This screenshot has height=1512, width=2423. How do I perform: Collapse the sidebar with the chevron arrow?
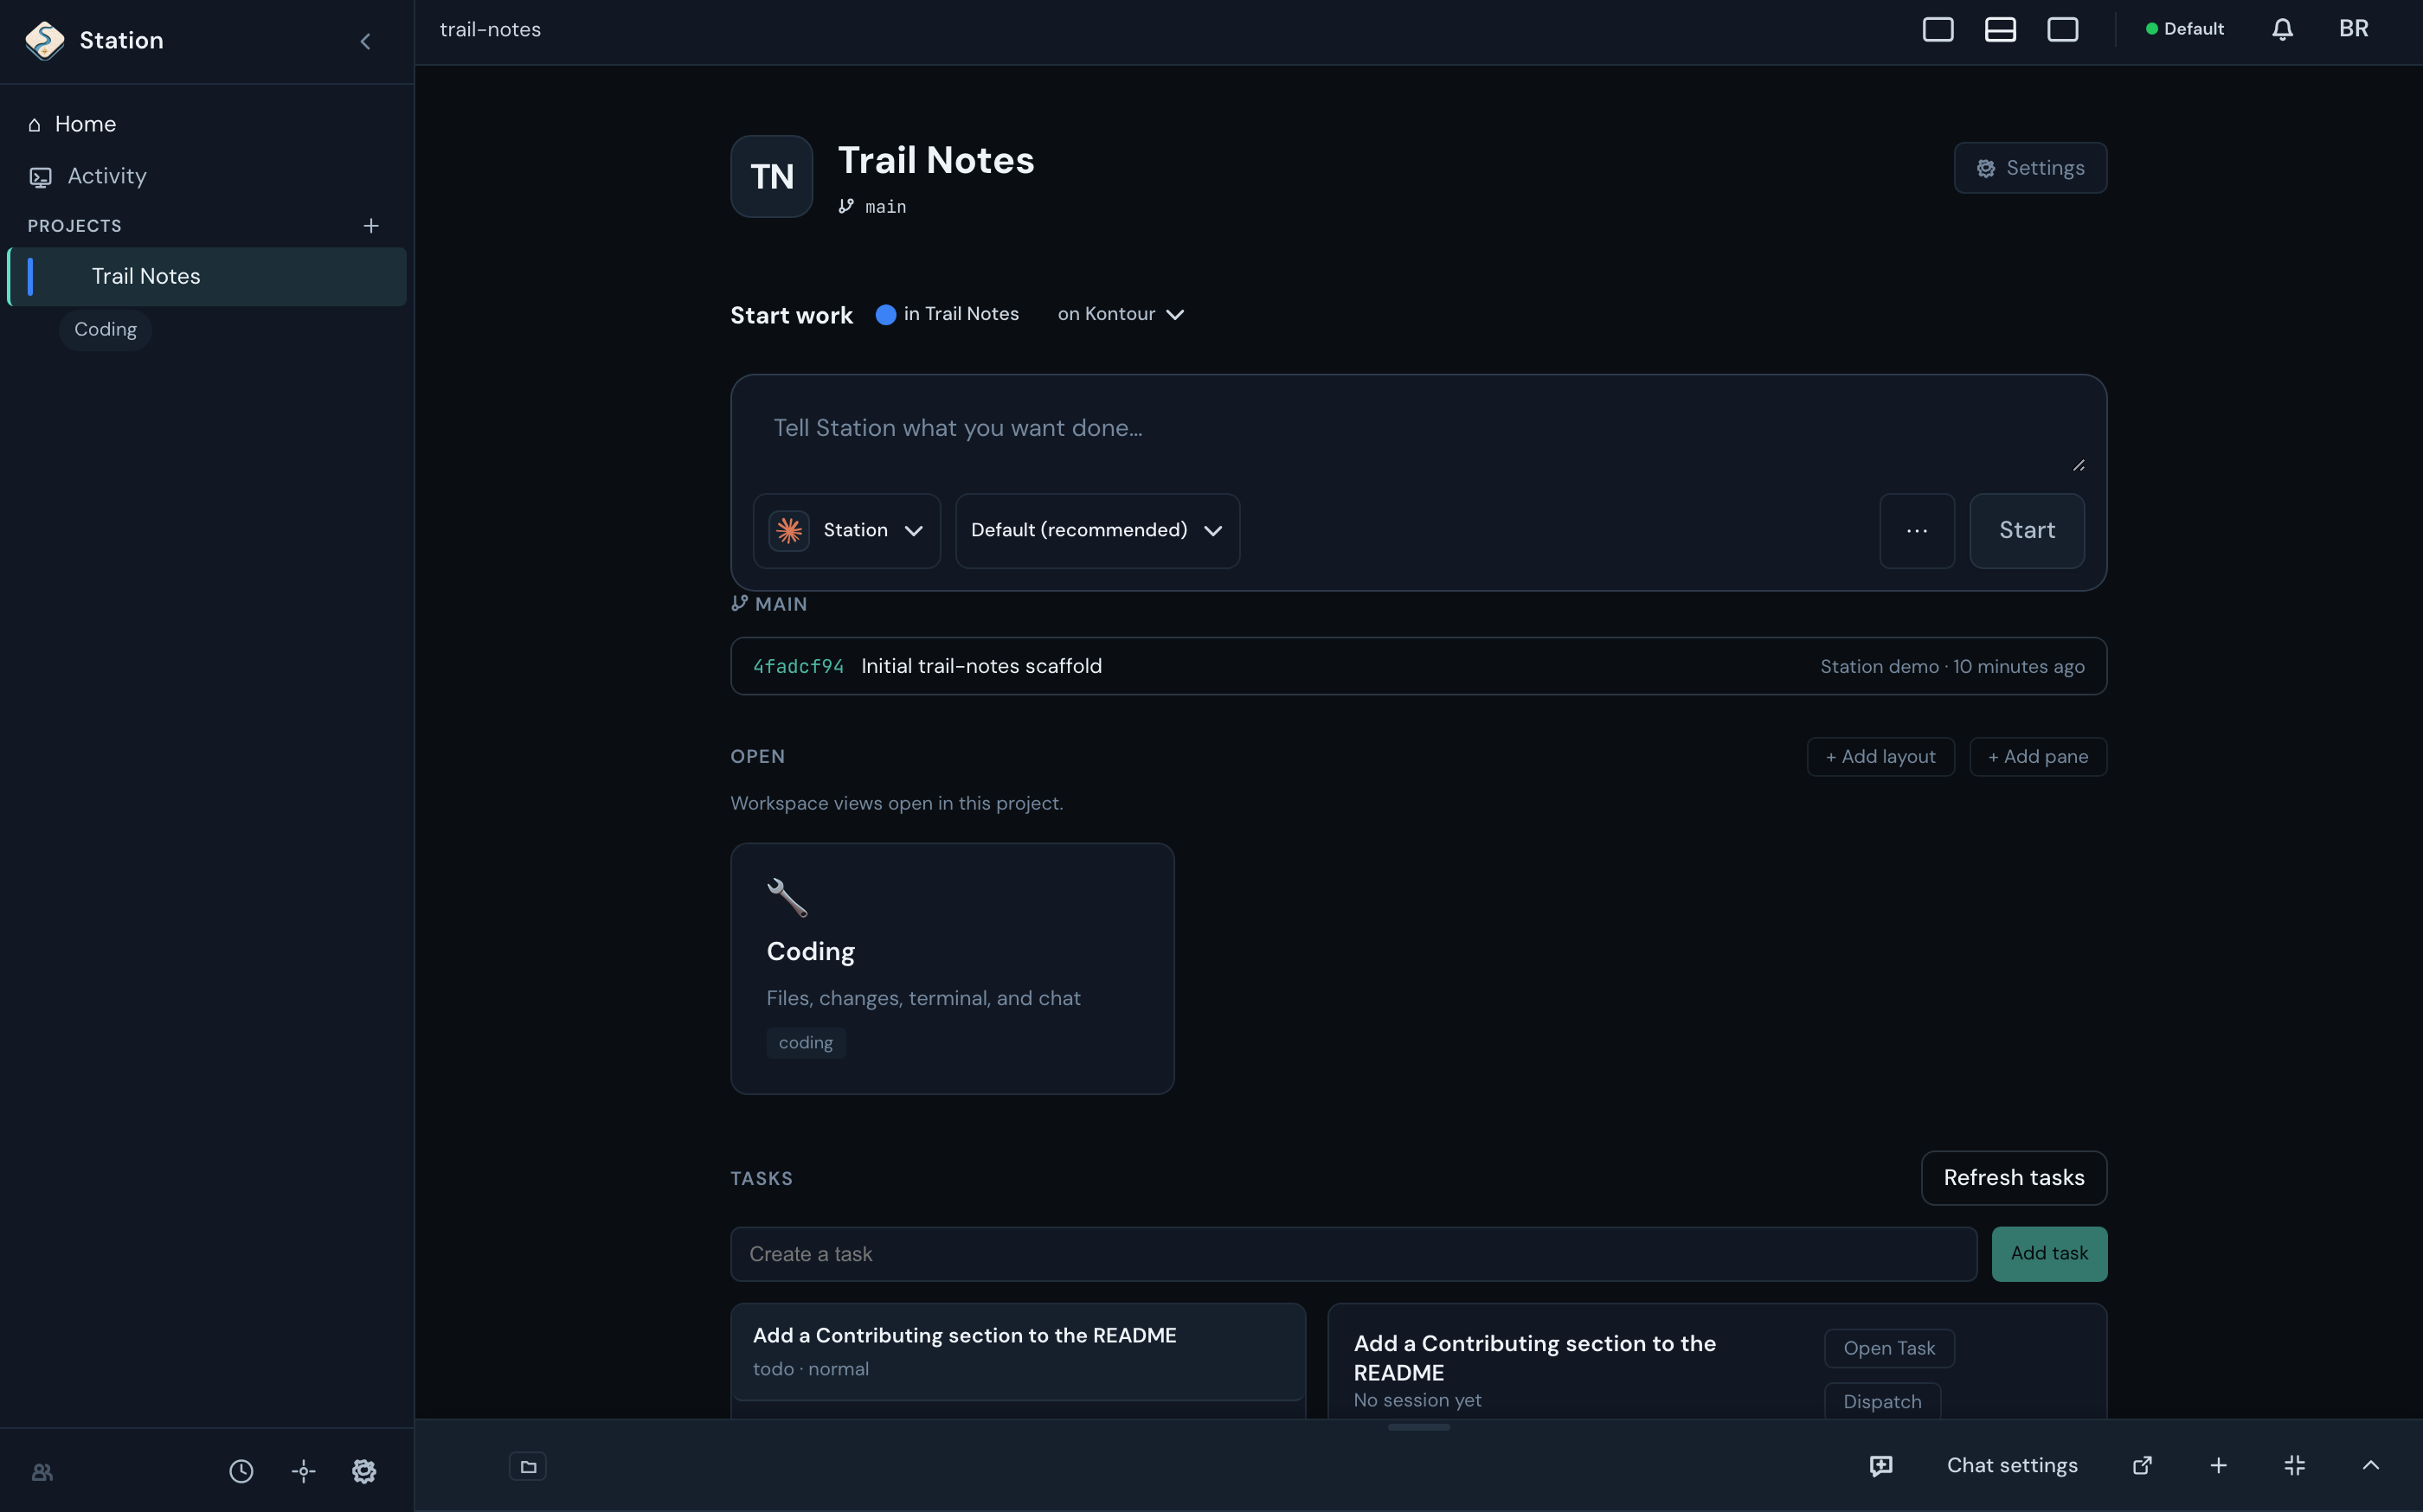coord(365,41)
